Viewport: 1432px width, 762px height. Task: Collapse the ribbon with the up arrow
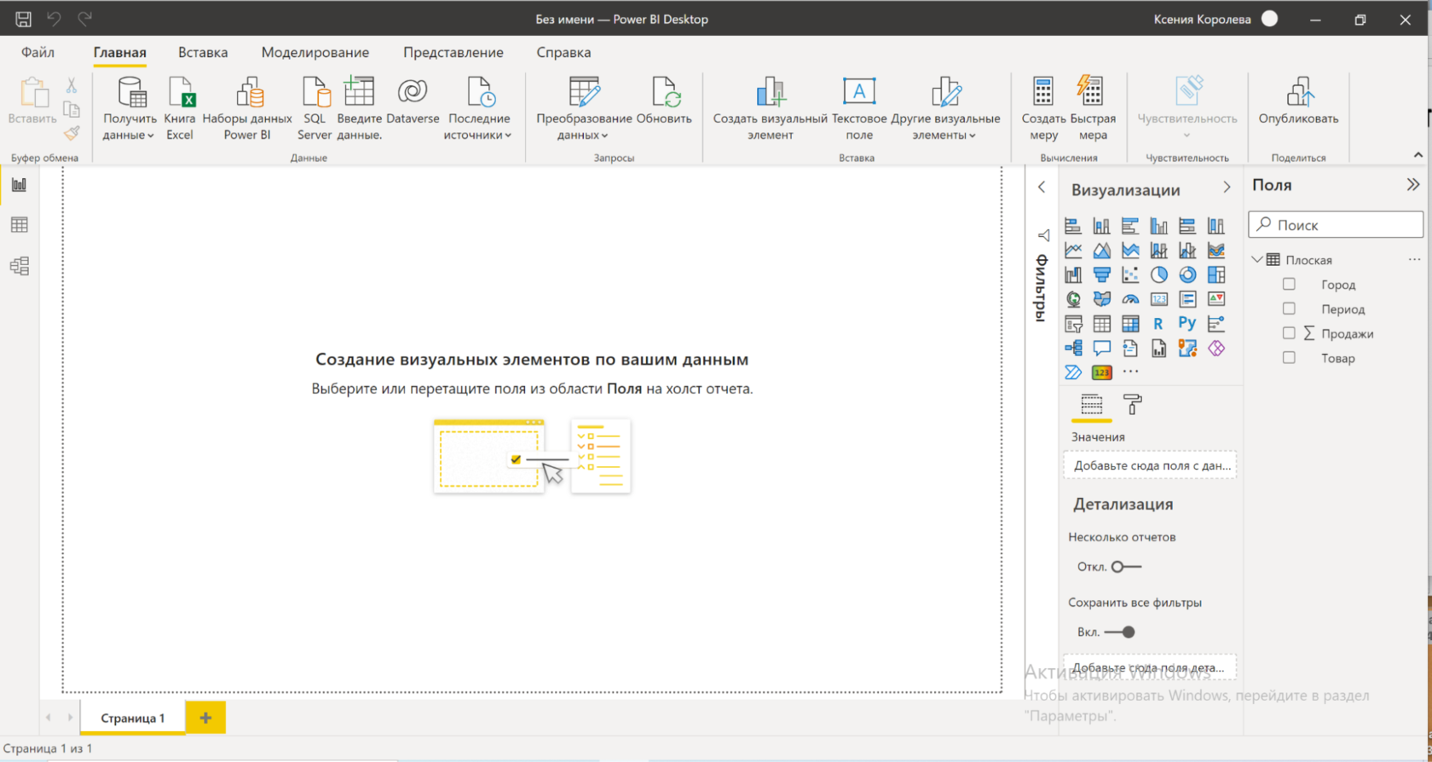(1418, 155)
